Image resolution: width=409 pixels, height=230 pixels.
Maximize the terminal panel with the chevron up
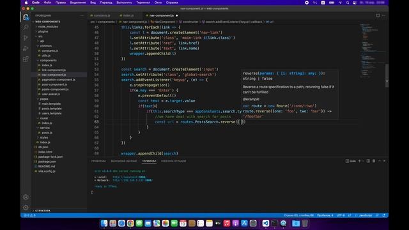(379, 161)
